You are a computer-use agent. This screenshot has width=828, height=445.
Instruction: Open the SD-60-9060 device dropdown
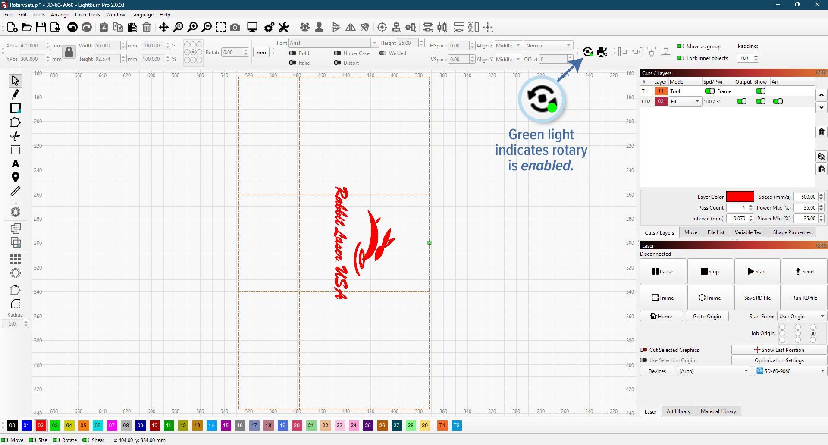coord(790,371)
